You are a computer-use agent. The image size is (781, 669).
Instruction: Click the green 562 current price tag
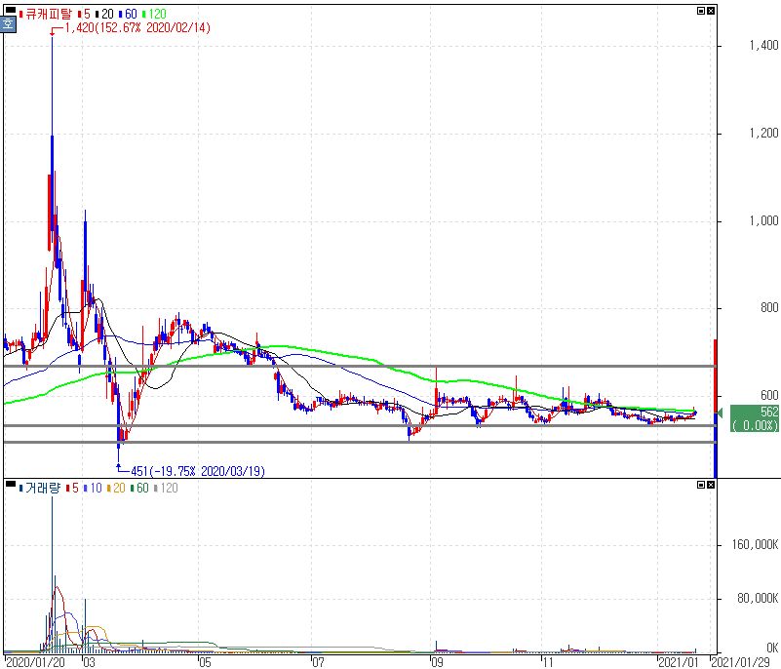[x=755, y=418]
